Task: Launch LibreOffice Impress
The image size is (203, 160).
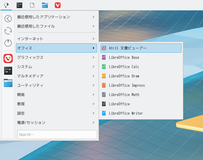Action: coord(141,85)
